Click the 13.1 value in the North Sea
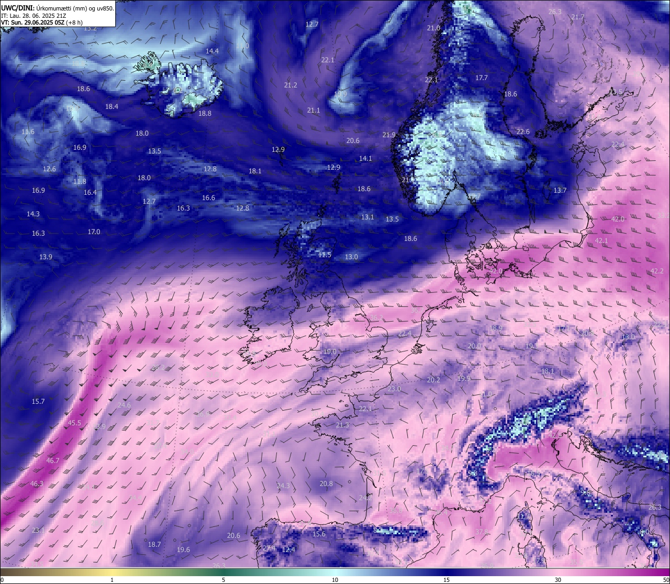This screenshot has width=670, height=584. (367, 217)
